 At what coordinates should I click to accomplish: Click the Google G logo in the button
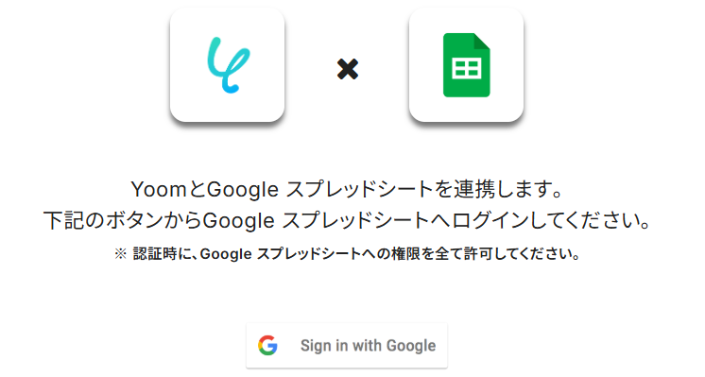click(x=267, y=346)
